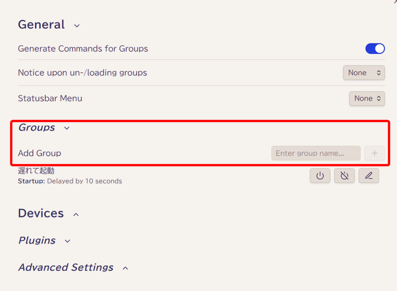The image size is (397, 291).
Task: Click the chevron next to Advanced Settings
Action: coord(125,268)
